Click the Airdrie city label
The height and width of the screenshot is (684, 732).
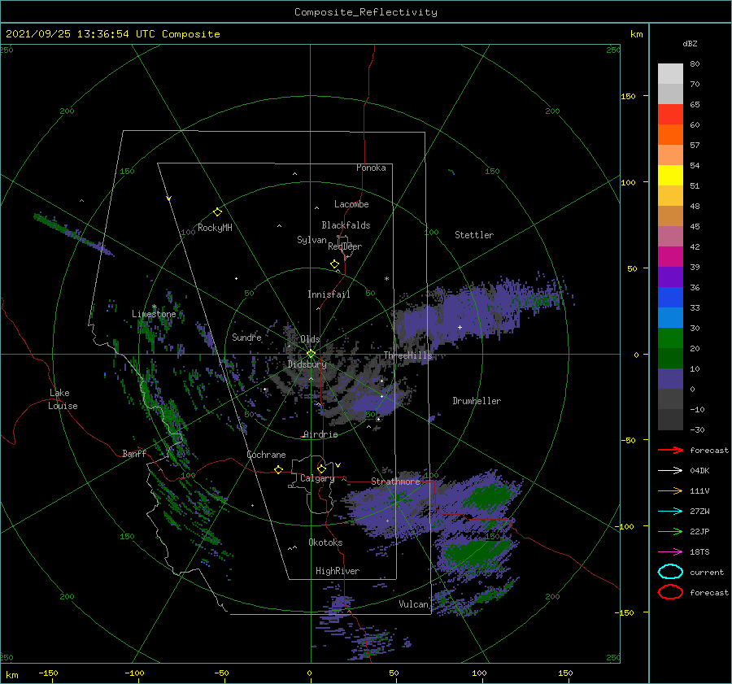point(320,434)
